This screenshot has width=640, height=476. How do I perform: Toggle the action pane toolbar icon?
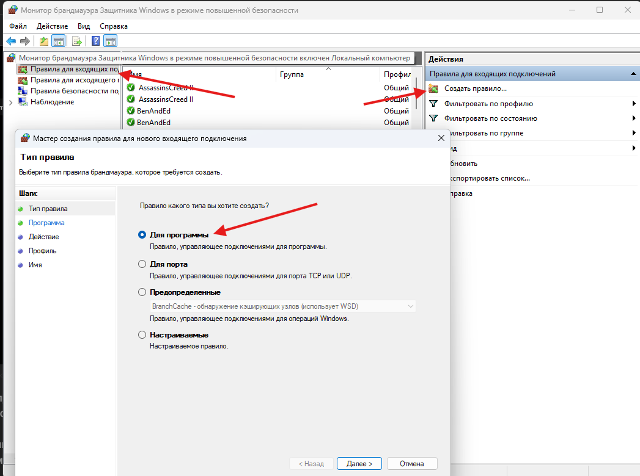[110, 41]
